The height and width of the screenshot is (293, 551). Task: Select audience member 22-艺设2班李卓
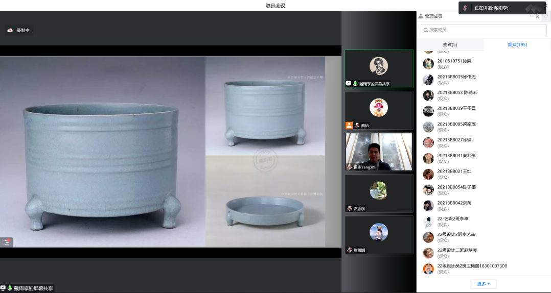452,218
